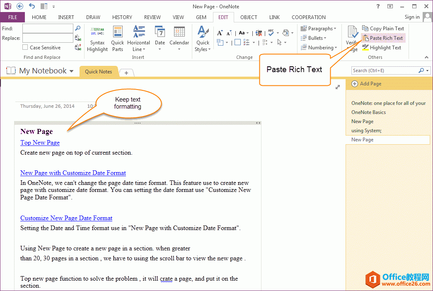The image size is (433, 291).
Task: Create a new section with the plus tab
Action: 126,73
